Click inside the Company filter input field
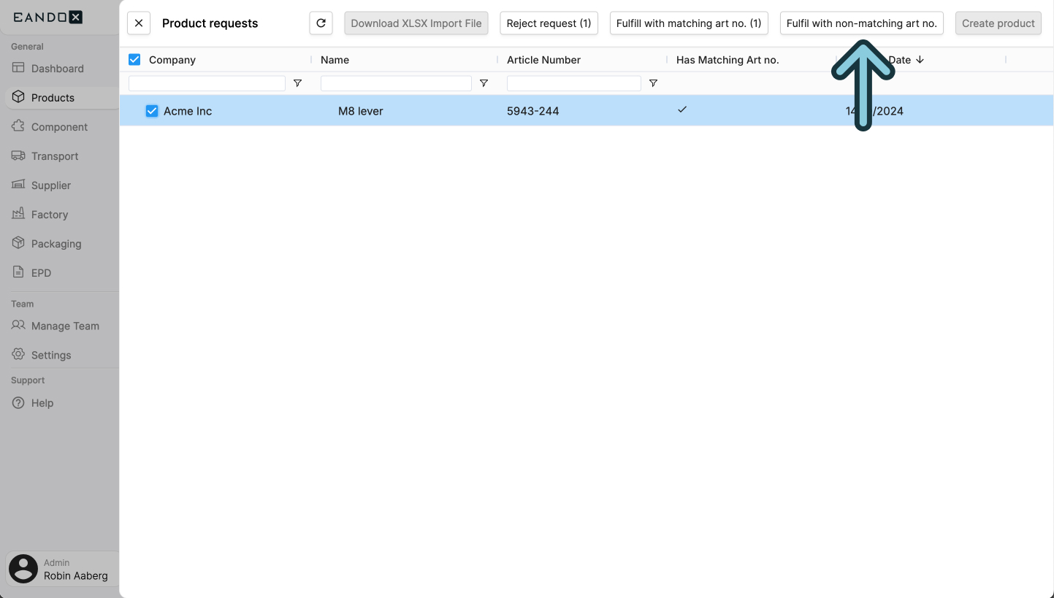This screenshot has width=1054, height=598. tap(207, 83)
